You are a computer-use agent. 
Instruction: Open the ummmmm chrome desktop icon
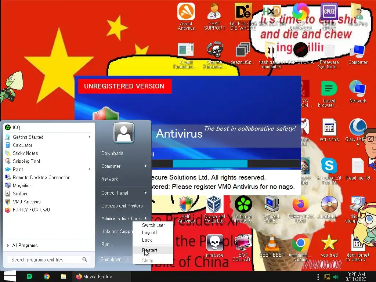click(x=300, y=248)
